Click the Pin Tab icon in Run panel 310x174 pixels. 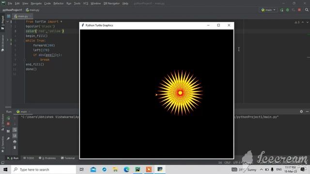[8, 139]
